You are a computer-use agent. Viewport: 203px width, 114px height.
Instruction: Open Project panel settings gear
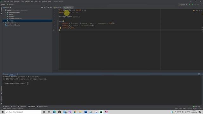(48, 8)
